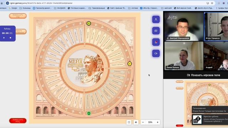The height and width of the screenshot is (128, 228).
Task: Open Лилия Польша's video tile
Action: [x=184, y=56]
